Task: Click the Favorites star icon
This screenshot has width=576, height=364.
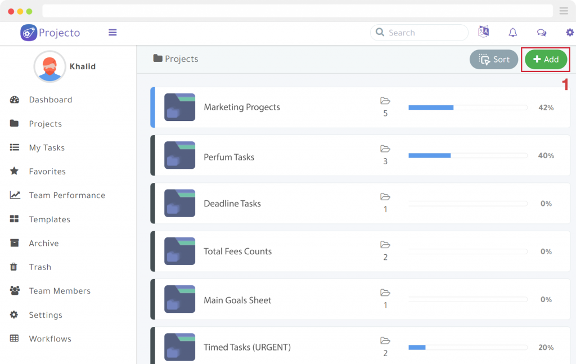Action: click(14, 171)
